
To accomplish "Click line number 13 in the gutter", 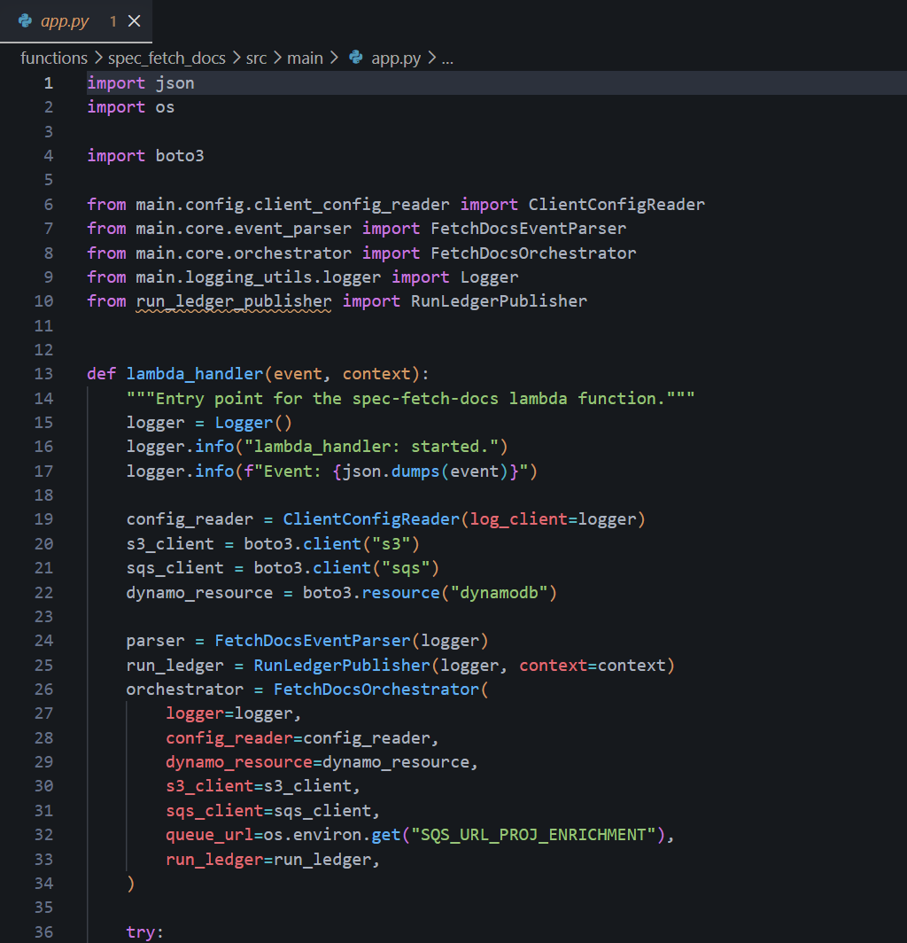I will (x=44, y=374).
